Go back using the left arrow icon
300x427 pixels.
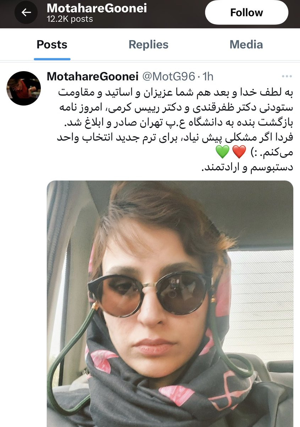click(26, 12)
